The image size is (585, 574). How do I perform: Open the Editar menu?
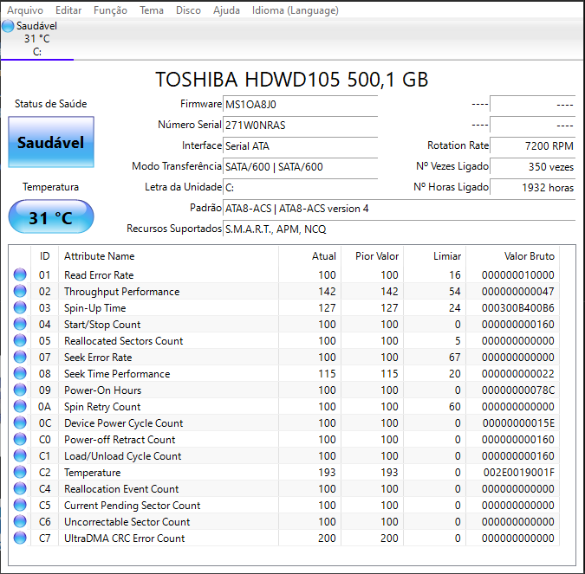pos(68,10)
